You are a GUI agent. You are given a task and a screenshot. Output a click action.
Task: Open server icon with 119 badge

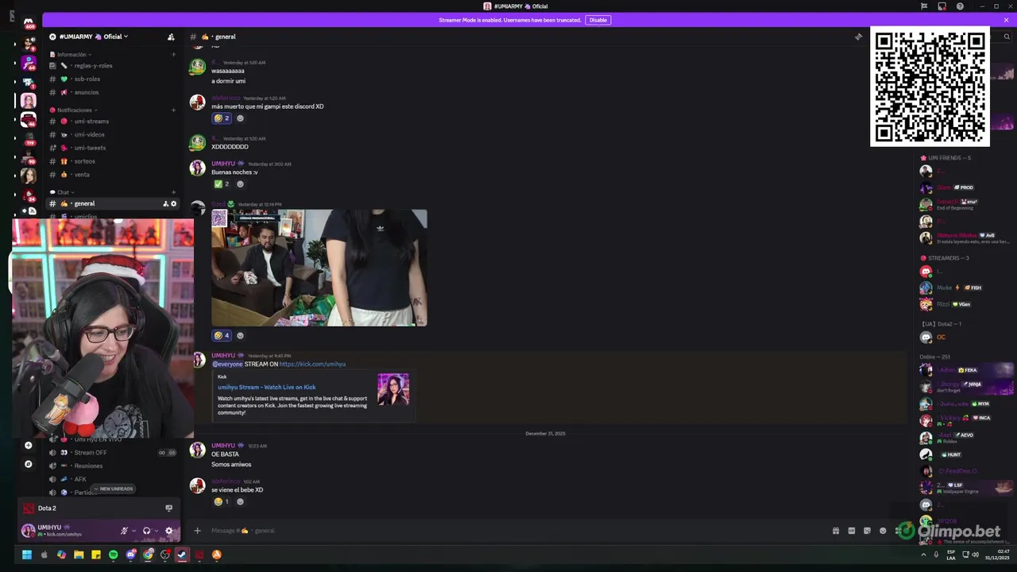(29, 140)
